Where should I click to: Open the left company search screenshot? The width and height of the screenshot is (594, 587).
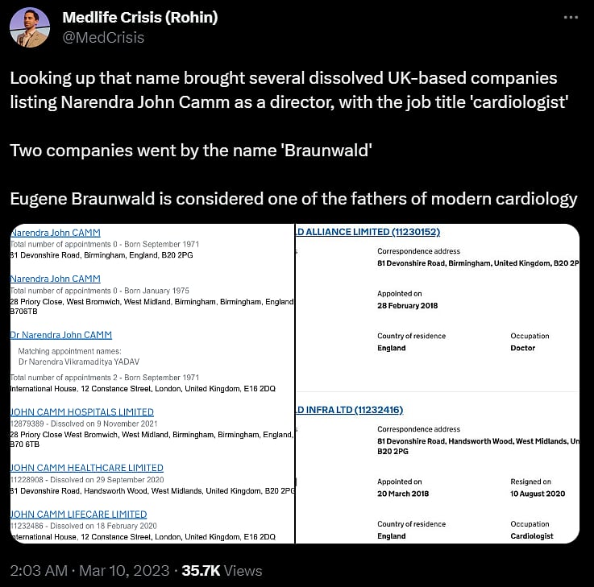(152, 383)
